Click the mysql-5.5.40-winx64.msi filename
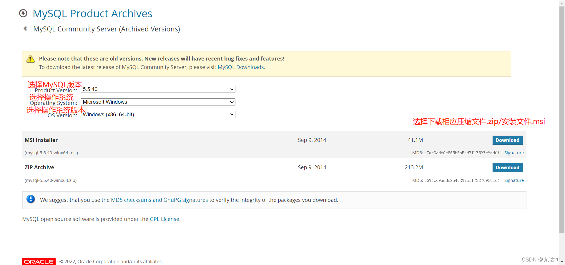Viewport: 565px width, 265px height. click(51, 153)
